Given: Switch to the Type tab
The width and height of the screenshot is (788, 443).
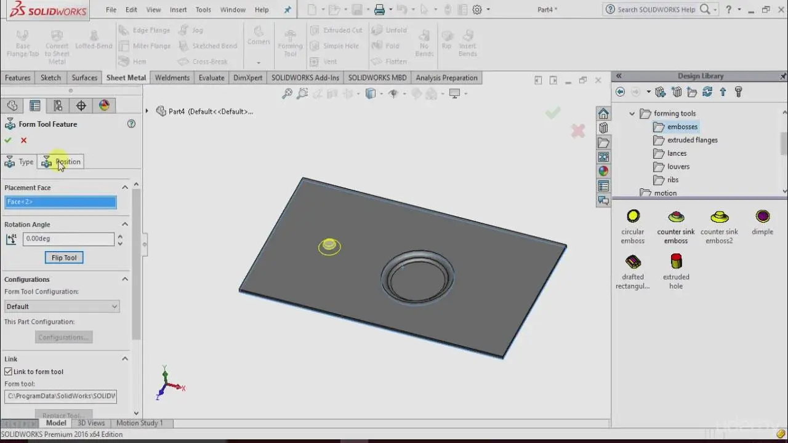Looking at the screenshot, I should [19, 162].
